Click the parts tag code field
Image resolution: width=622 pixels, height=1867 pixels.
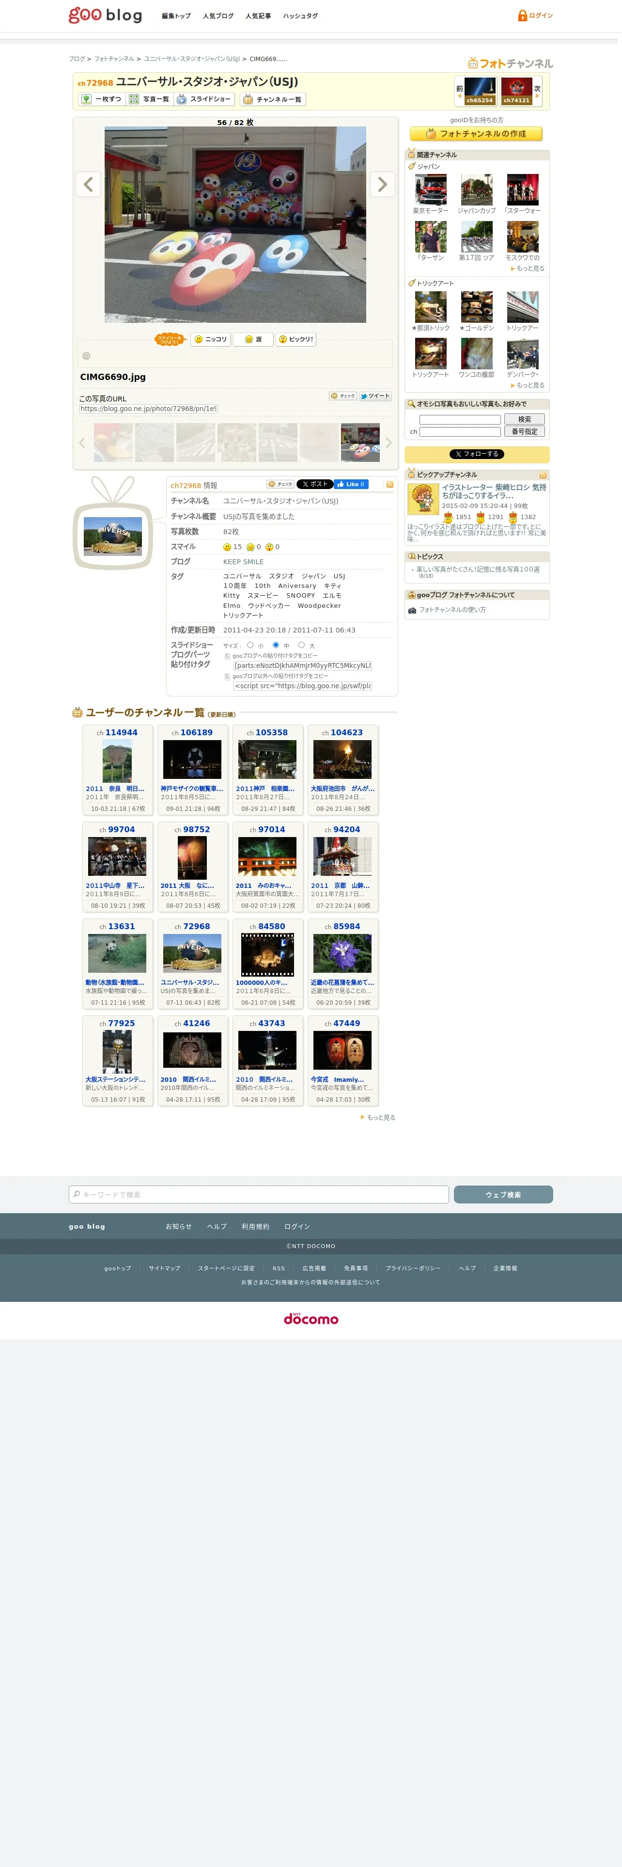click(x=302, y=665)
